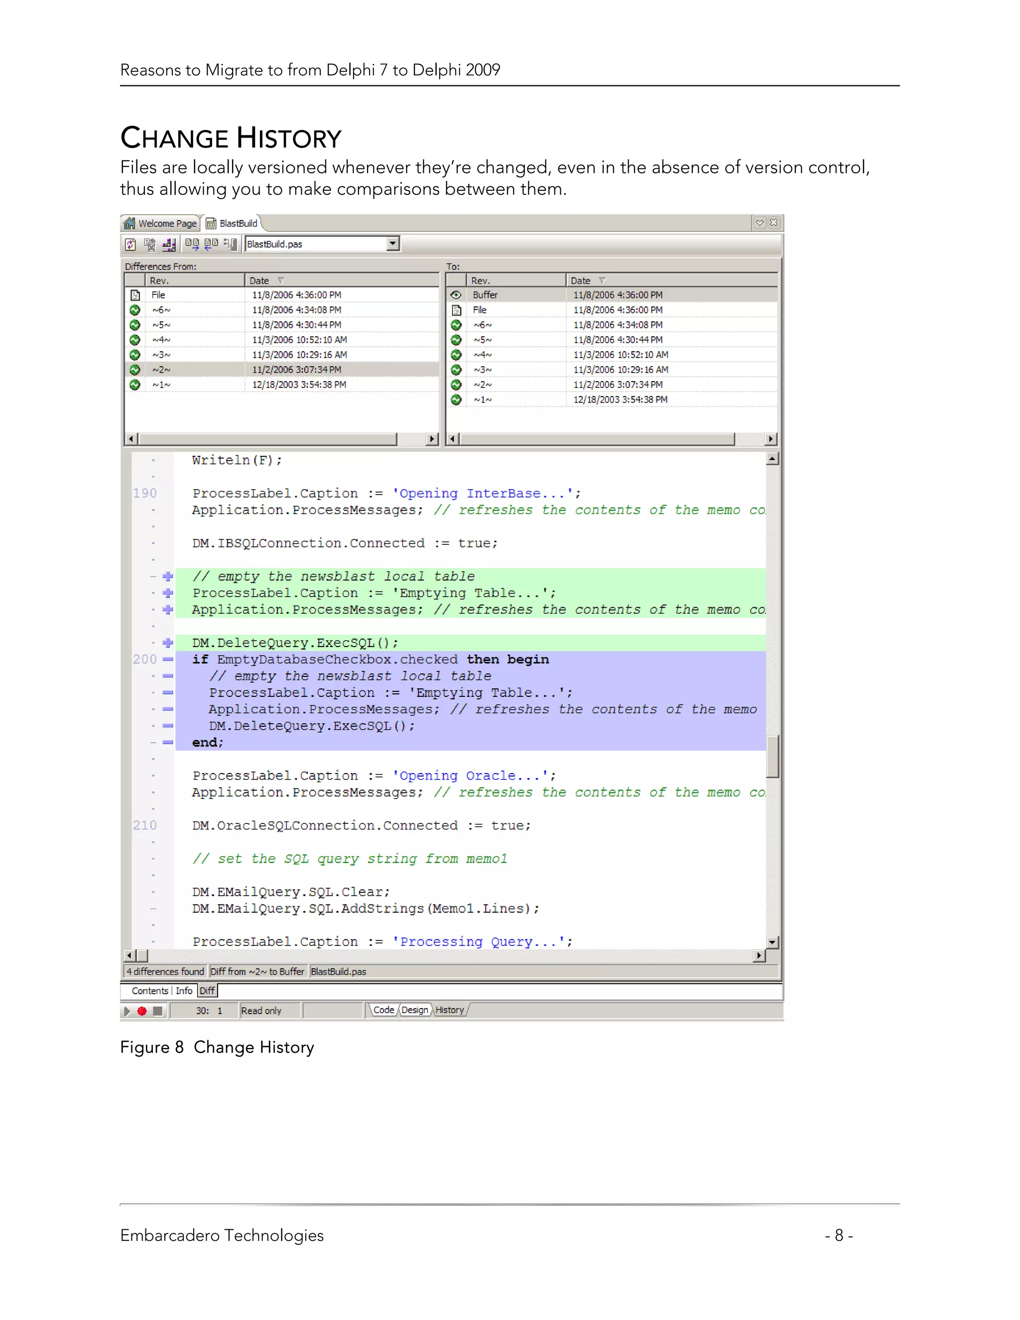Open the BlastBuild.pas file dropdown
Viewport: 1020px width, 1320px height.
tap(393, 244)
